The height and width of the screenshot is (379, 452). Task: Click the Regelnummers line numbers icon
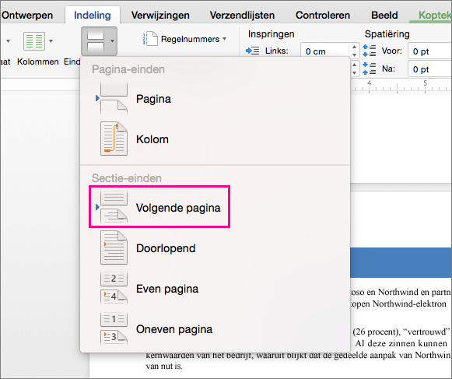[x=150, y=39]
